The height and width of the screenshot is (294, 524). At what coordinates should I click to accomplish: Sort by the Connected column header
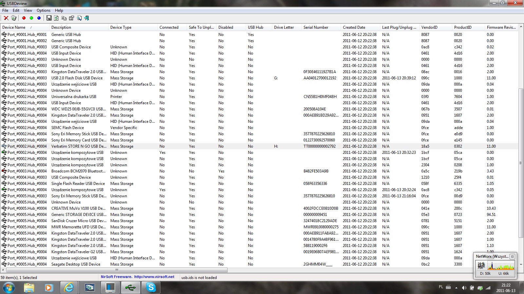tap(172, 27)
